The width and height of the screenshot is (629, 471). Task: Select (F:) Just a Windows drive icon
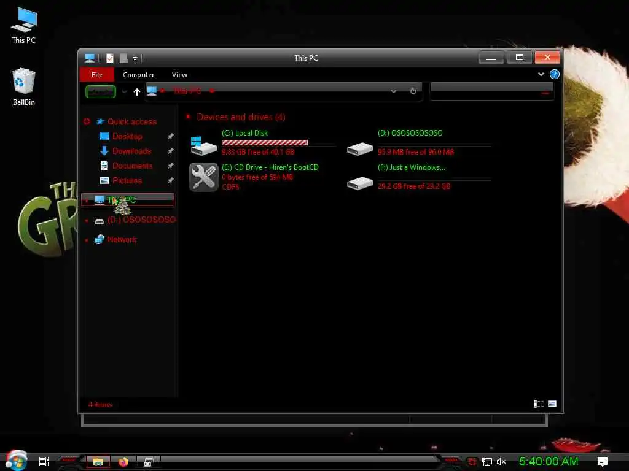click(360, 183)
